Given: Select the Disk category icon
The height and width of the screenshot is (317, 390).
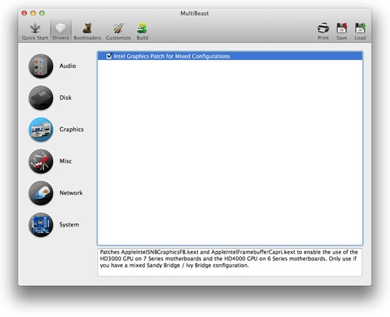Looking at the screenshot, I should (x=41, y=98).
